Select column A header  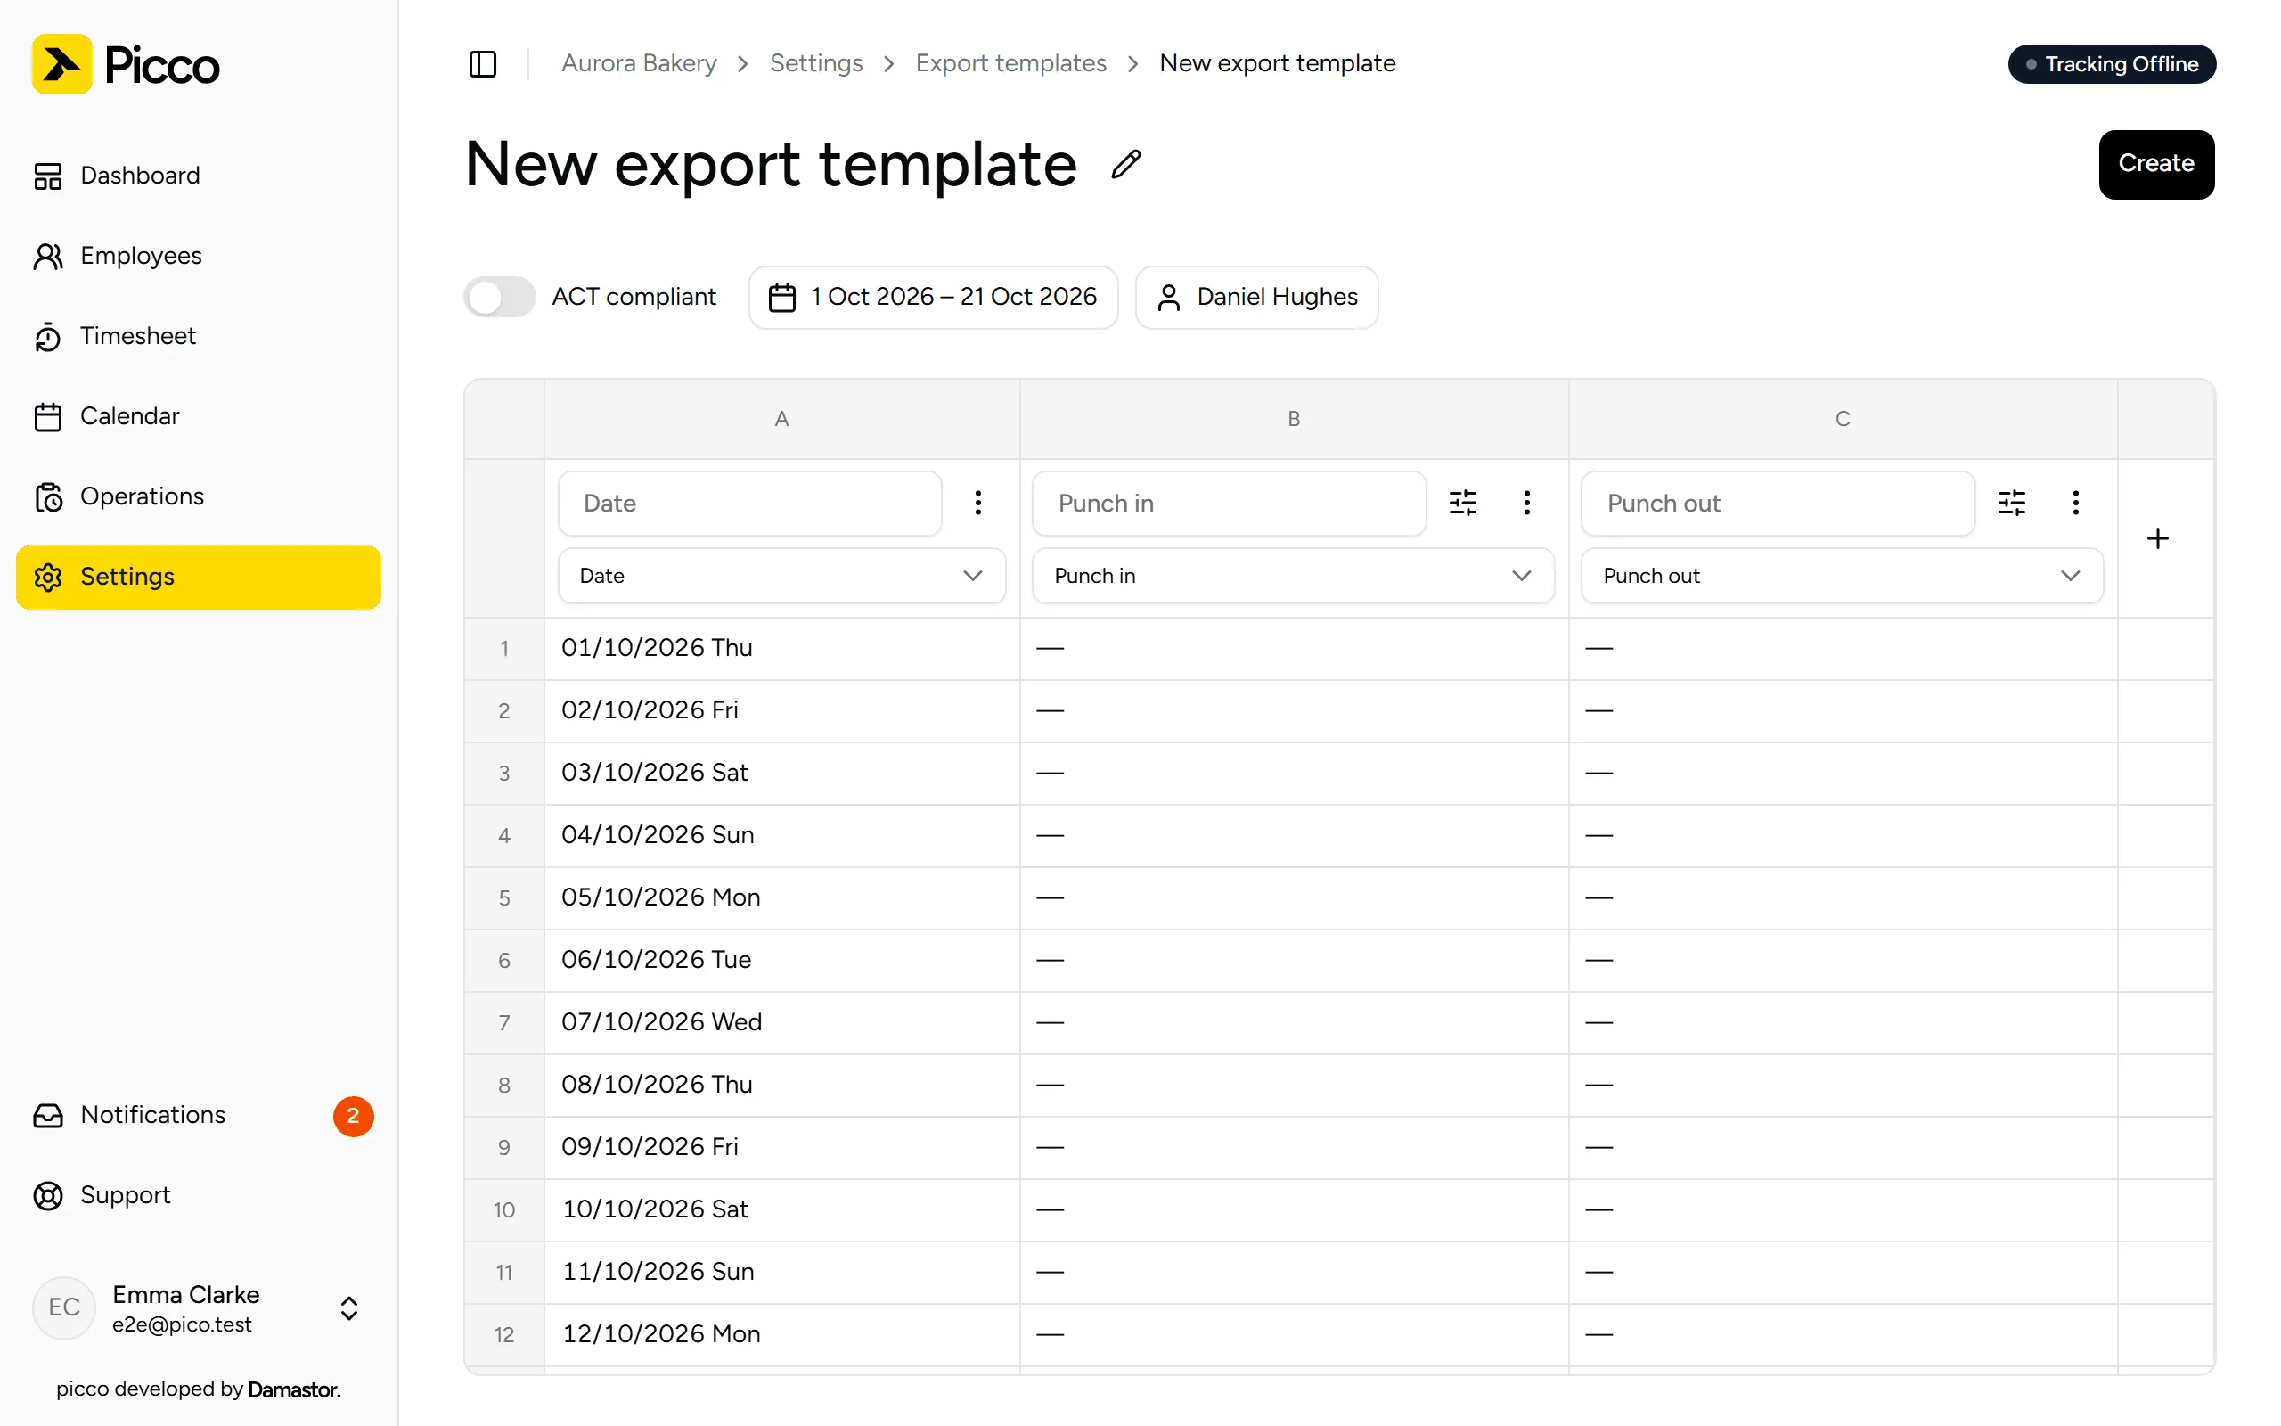[x=781, y=419]
